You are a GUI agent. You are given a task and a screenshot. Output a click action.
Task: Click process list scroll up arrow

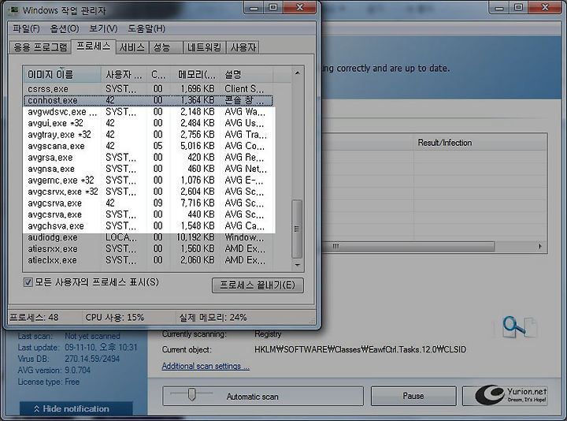tap(297, 73)
